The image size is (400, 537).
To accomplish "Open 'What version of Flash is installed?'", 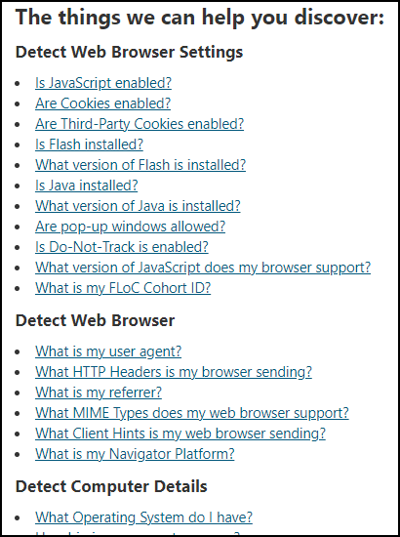I will pos(140,165).
